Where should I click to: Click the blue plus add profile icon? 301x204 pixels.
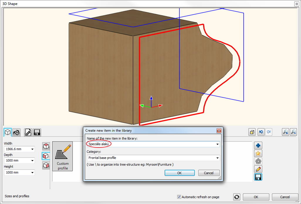click(258, 145)
